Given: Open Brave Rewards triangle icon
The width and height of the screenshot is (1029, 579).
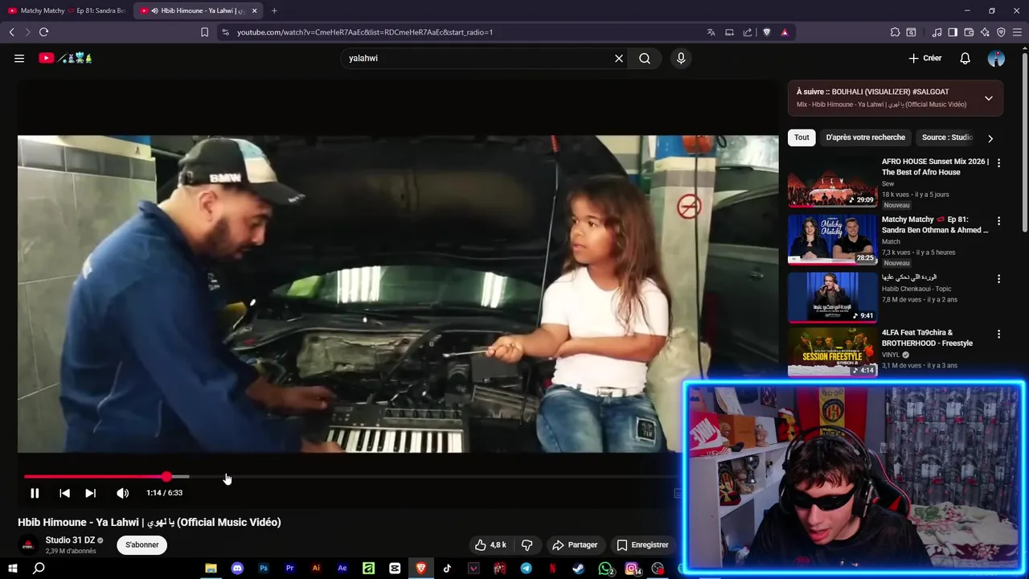Looking at the screenshot, I should pos(784,32).
